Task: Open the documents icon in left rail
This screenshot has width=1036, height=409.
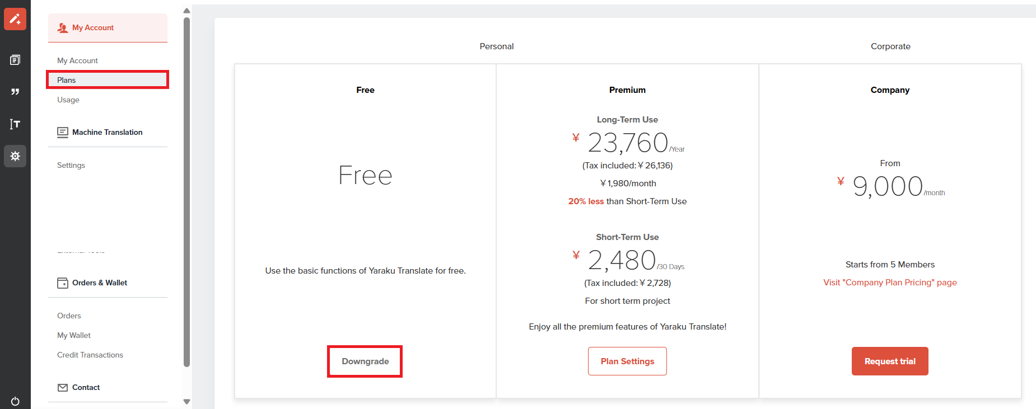Action: pos(15,60)
